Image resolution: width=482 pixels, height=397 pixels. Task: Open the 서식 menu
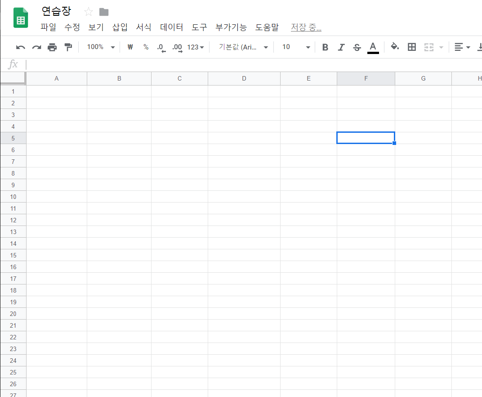point(143,27)
